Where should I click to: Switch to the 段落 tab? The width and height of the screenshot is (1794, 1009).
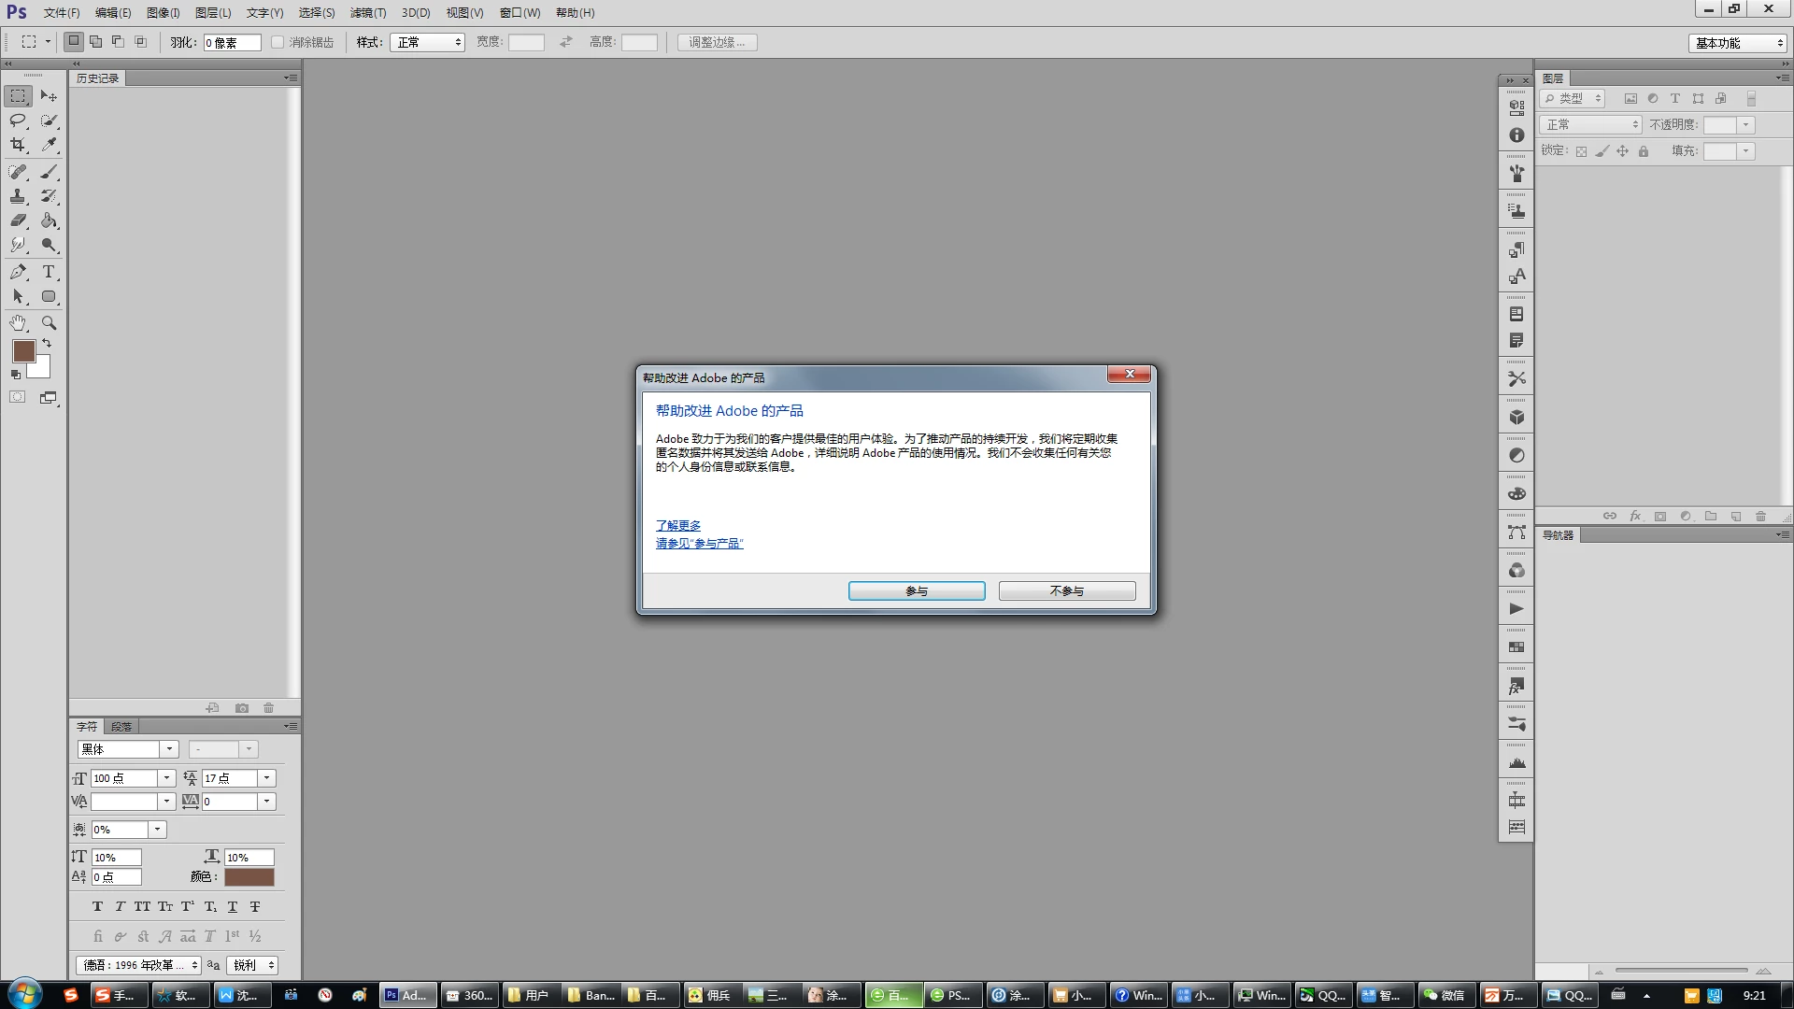click(x=121, y=727)
